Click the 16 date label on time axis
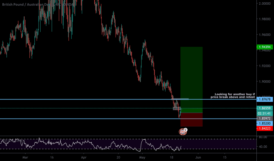The width and height of the screenshot is (274, 161). [52, 157]
